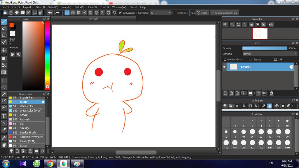Click the rainbow hue slider bar
The width and height of the screenshot is (299, 168).
tap(47, 55)
